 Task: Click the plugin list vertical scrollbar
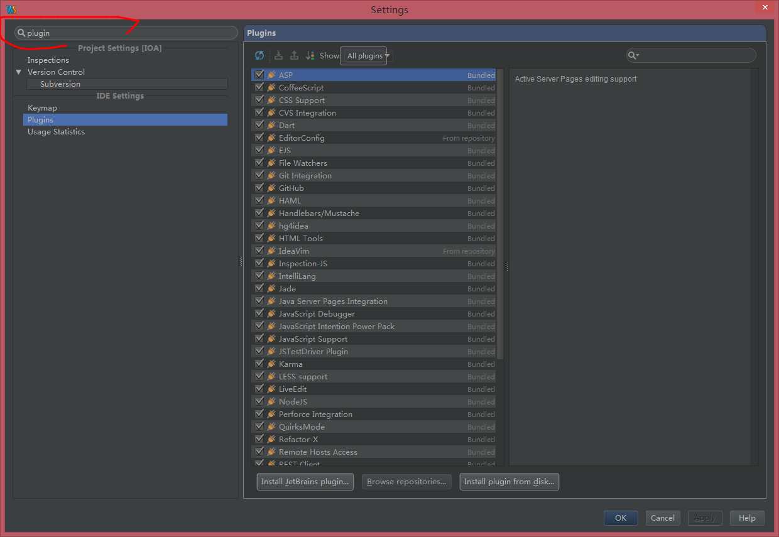click(500, 214)
